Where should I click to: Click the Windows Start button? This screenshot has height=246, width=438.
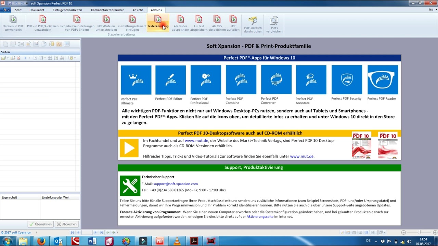coord(7,241)
